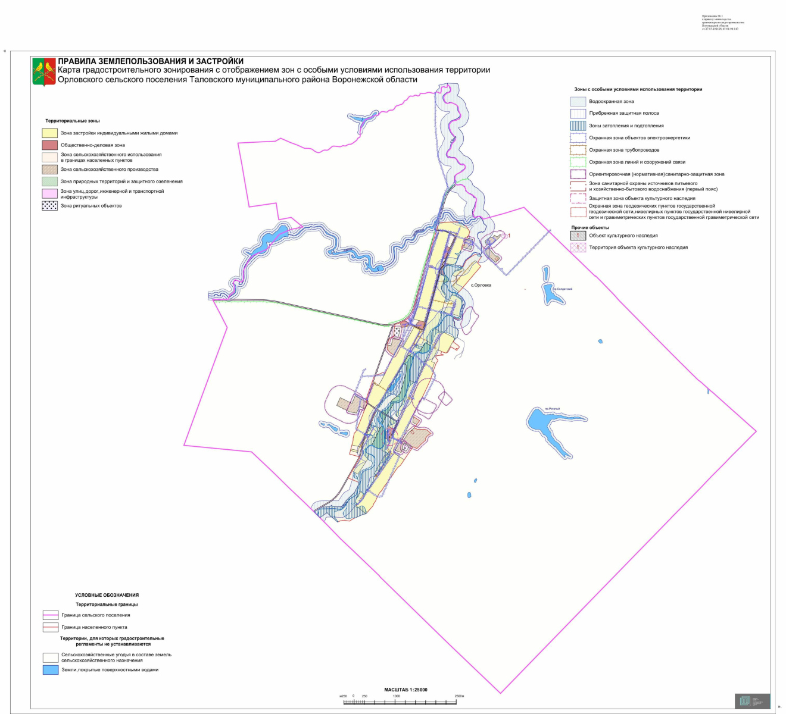Click the ПРАВИЛА ЗЕМЛЕПОЛЬЗОВАНИЯ И ЗАСТРОЙКИ title

[151, 61]
